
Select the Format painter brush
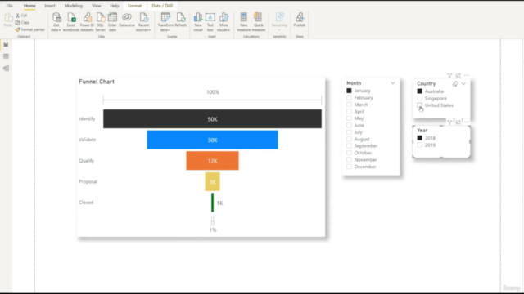[18, 29]
